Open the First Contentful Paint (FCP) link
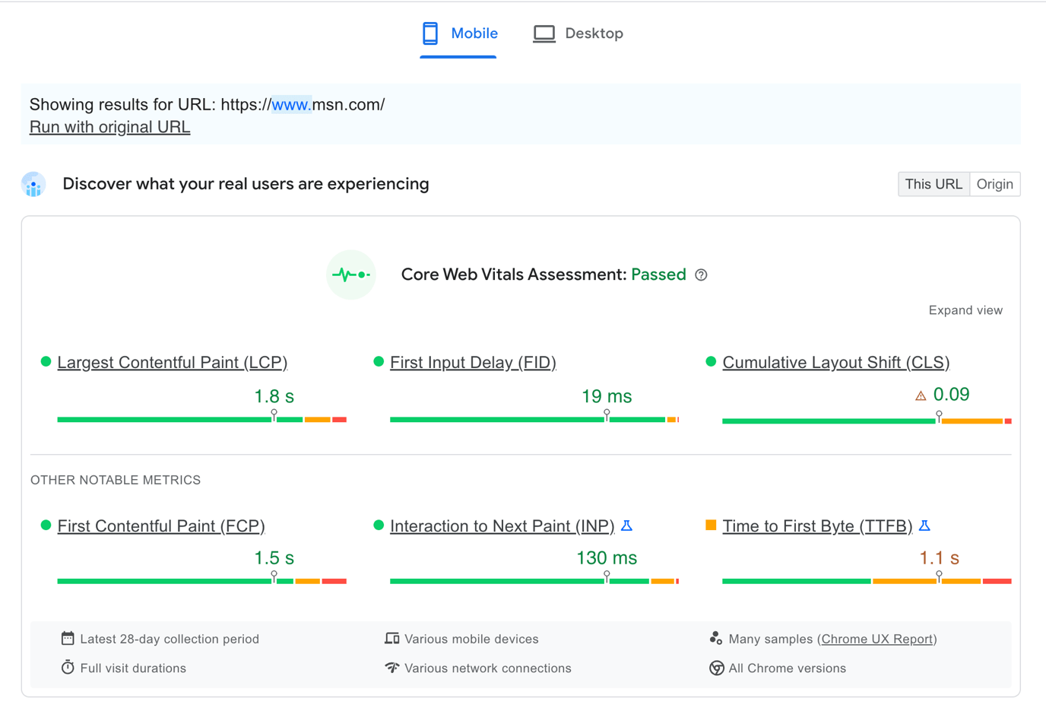Screen dimensions: 1046x708 (x=161, y=526)
